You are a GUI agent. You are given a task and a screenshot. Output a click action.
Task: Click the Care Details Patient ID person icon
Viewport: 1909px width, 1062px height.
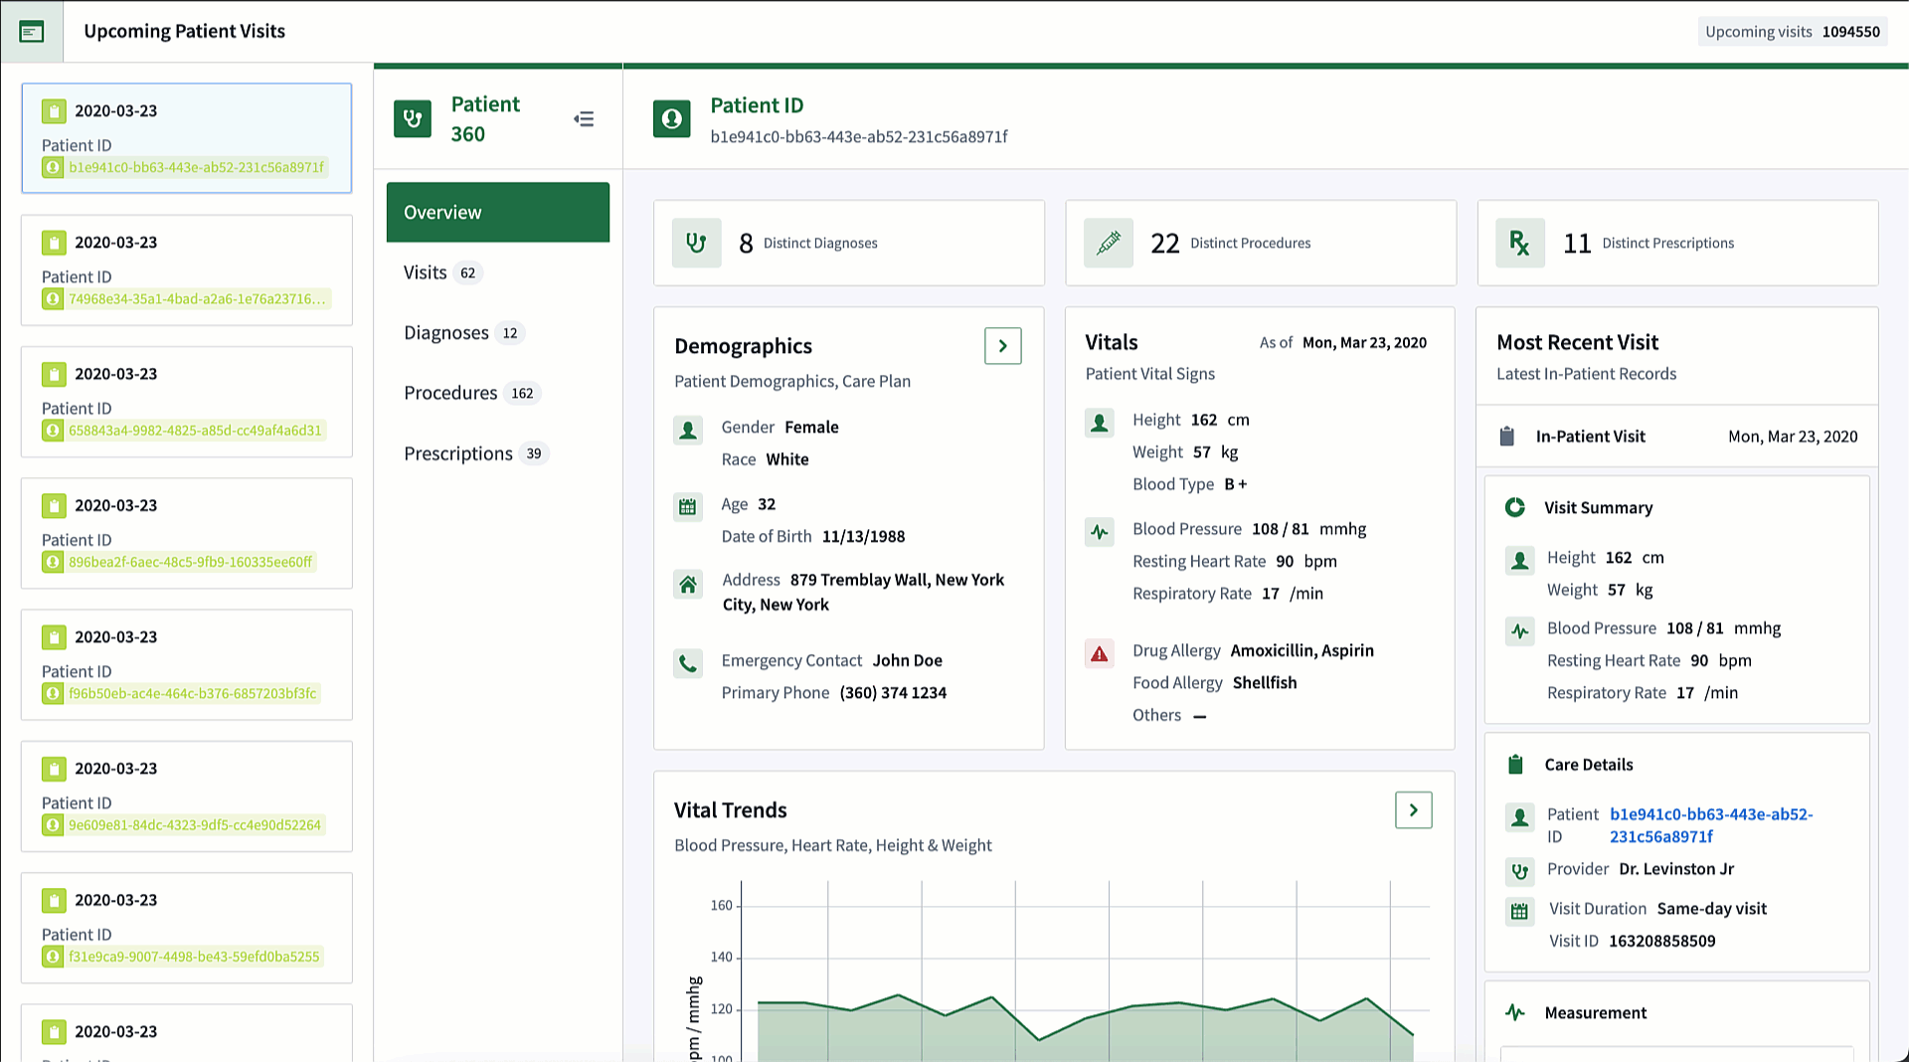(1519, 817)
